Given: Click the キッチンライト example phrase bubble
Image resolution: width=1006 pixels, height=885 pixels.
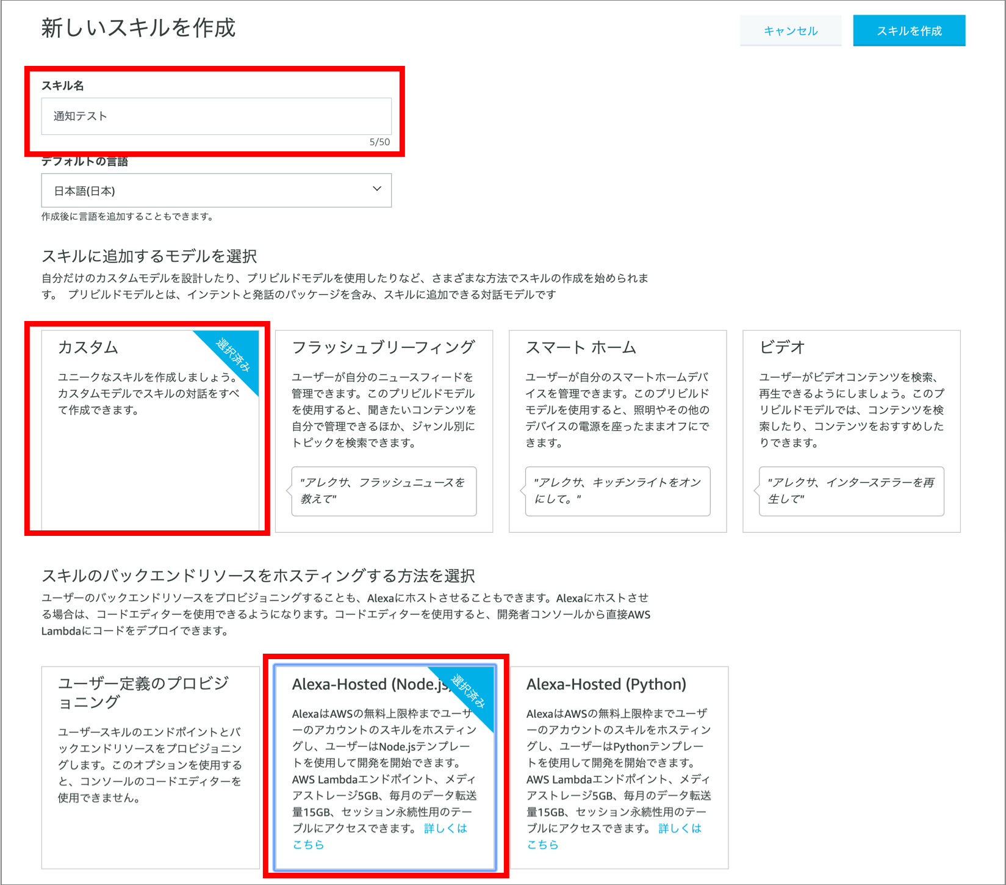Looking at the screenshot, I should (x=617, y=491).
